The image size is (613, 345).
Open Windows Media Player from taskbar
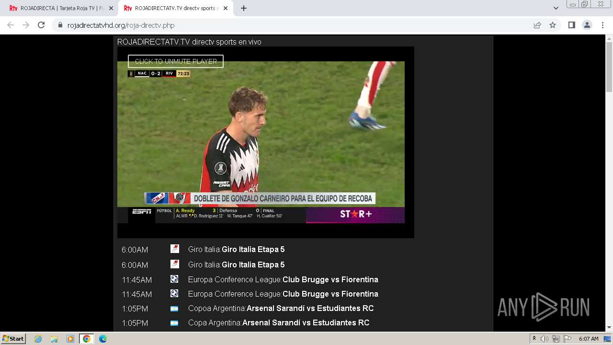70,339
